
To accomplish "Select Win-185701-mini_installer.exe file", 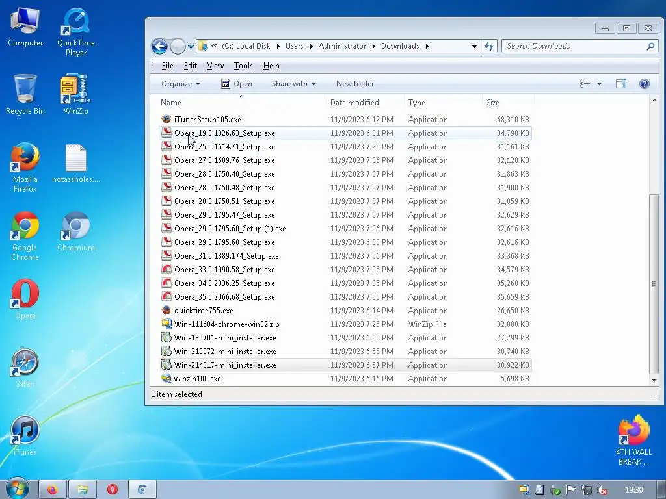I will [x=345, y=338].
